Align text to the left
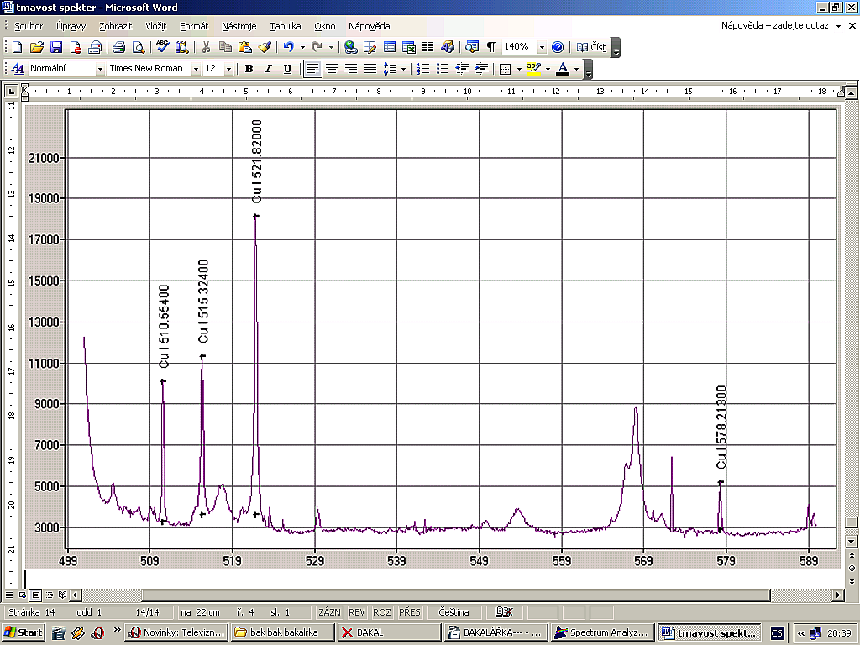The width and height of the screenshot is (860, 645). [x=312, y=69]
